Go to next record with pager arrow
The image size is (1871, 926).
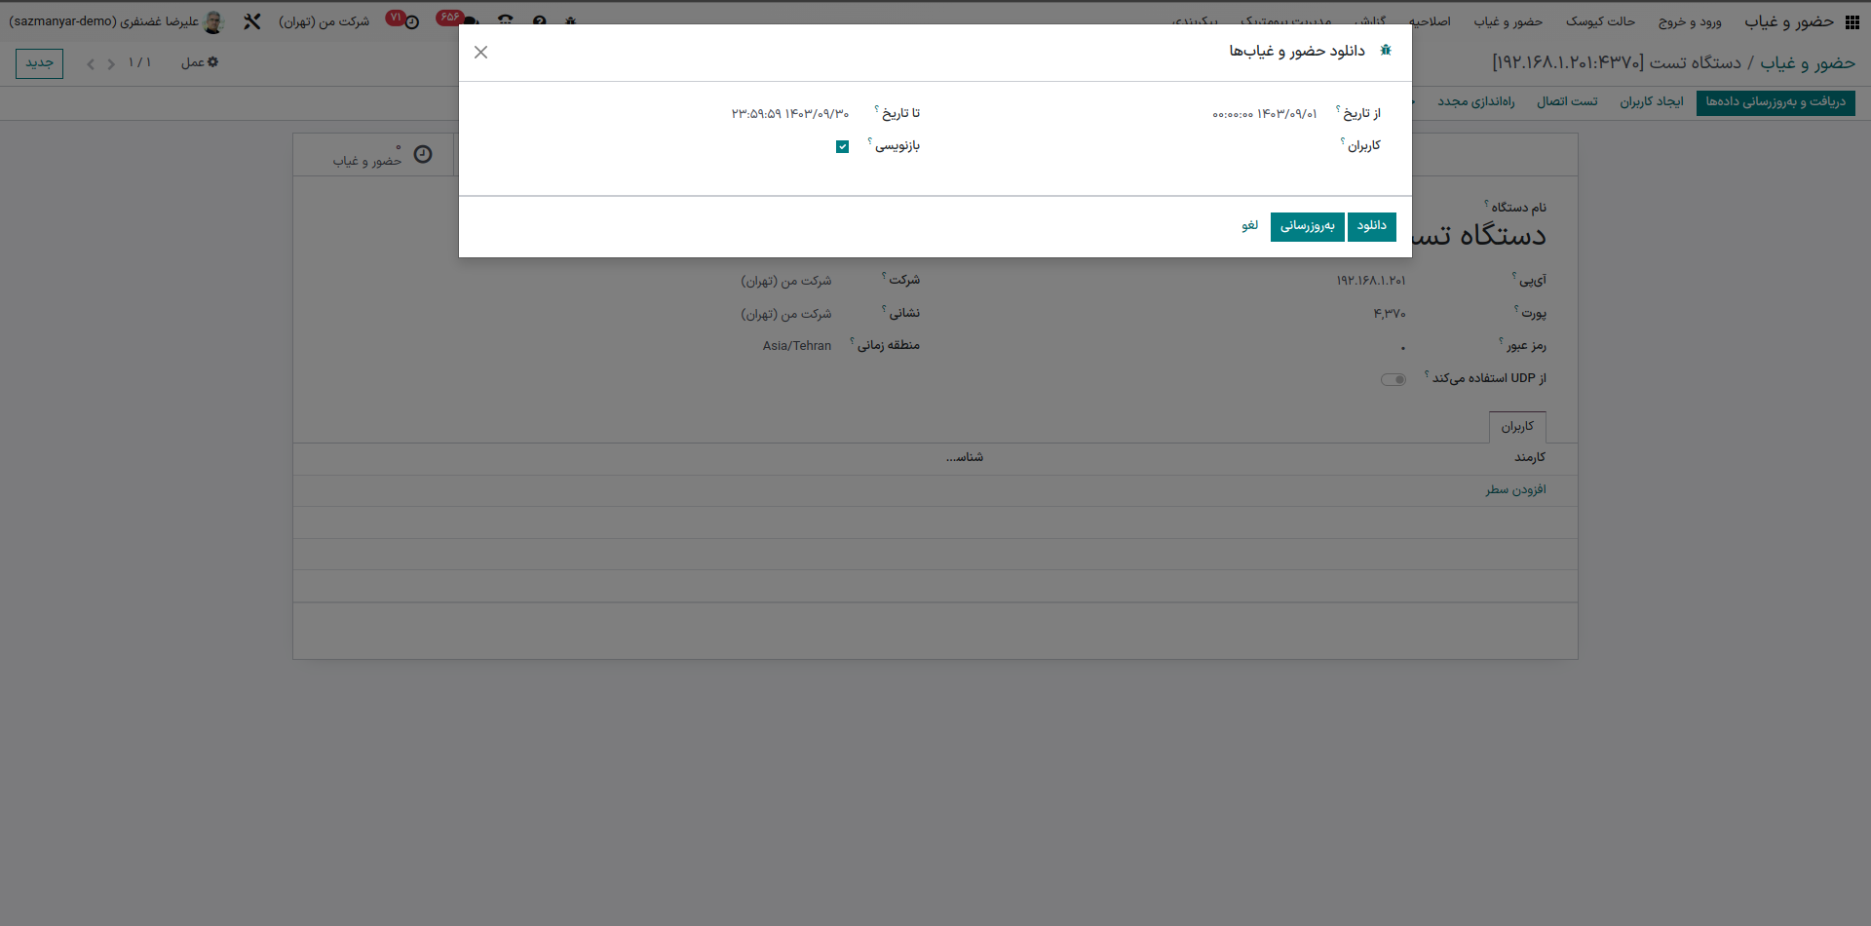(x=91, y=64)
